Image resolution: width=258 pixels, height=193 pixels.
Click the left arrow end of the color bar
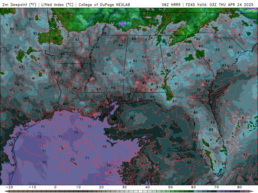6,191
